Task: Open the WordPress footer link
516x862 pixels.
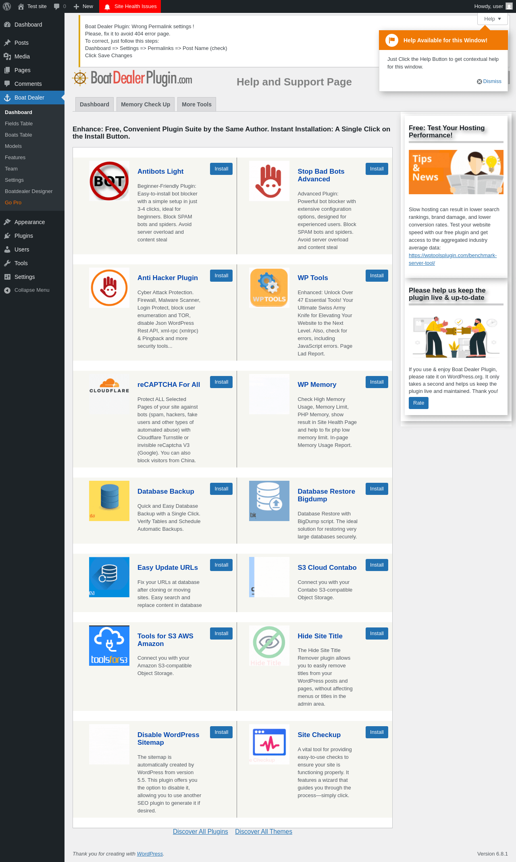Action: (150, 854)
